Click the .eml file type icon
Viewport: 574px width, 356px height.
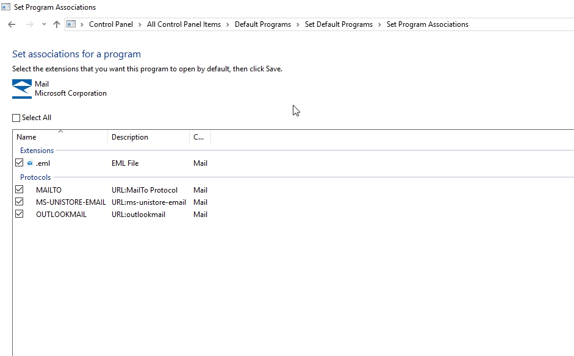tap(30, 163)
